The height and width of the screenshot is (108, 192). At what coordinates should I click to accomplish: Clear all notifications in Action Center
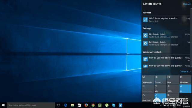[x=187, y=4]
